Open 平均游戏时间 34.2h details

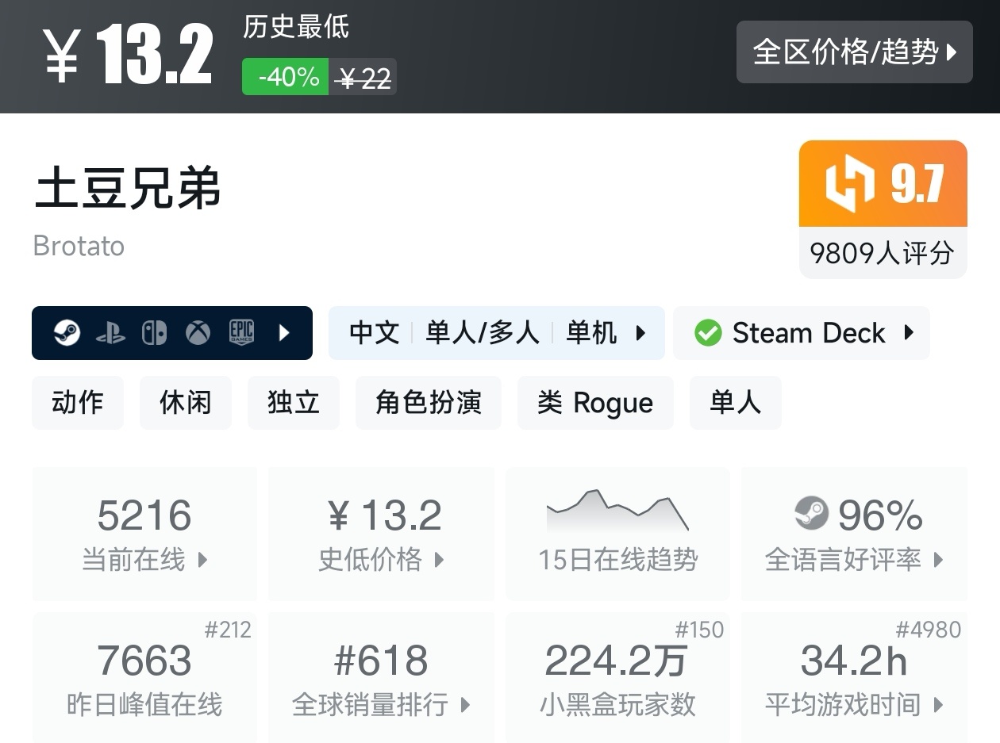[854, 677]
